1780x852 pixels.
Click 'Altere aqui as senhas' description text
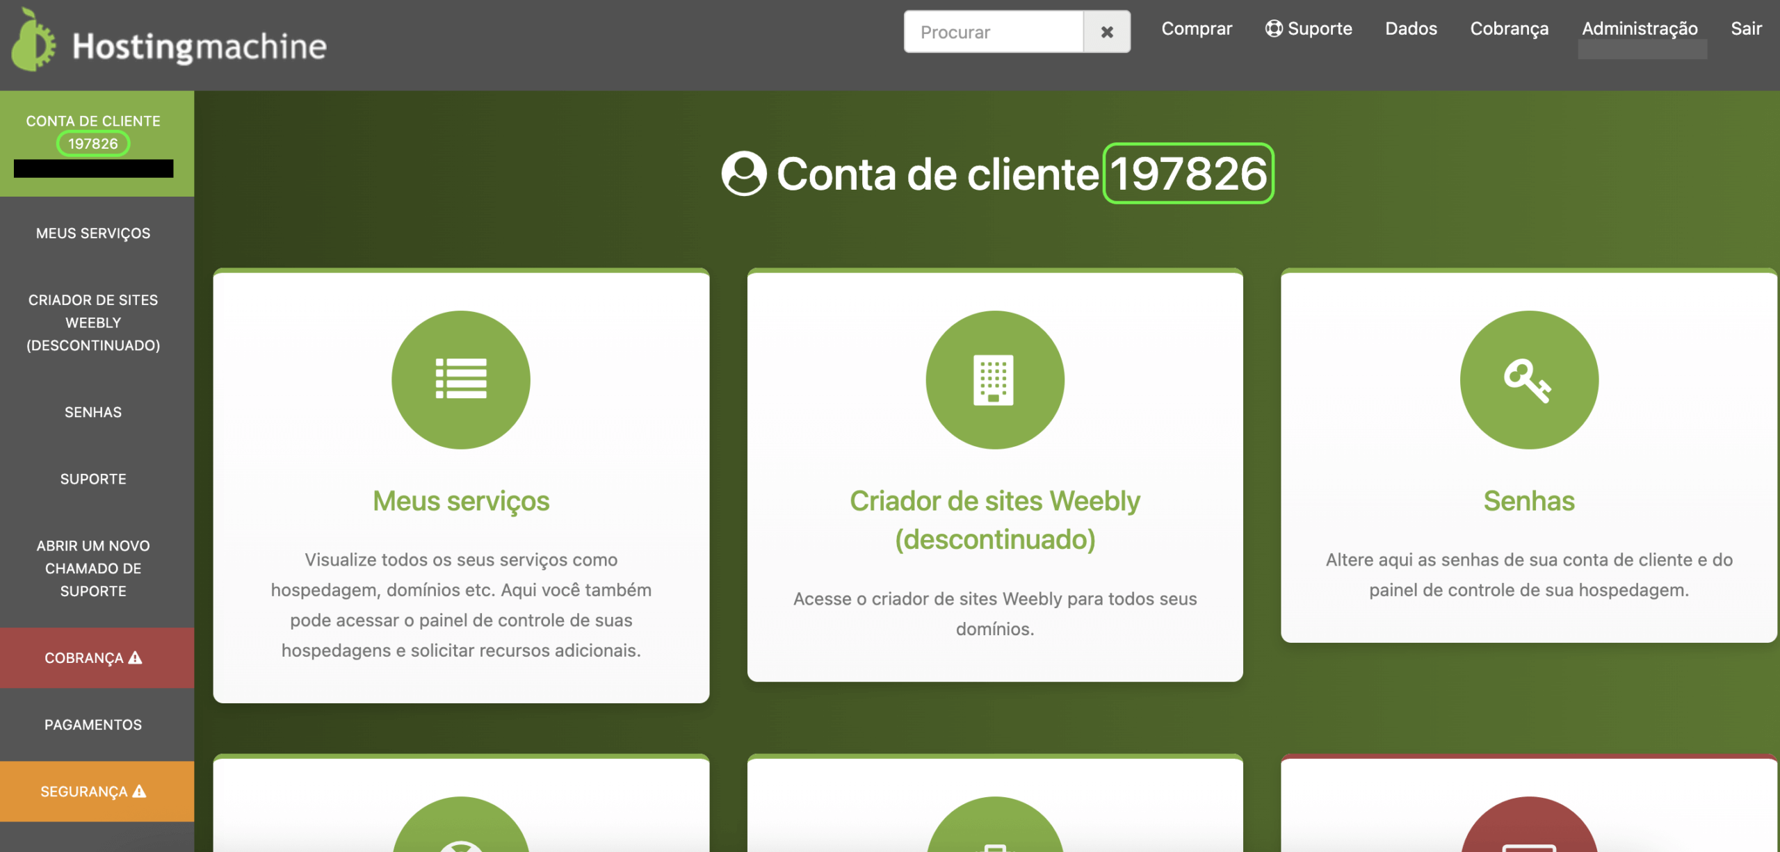pyautogui.click(x=1528, y=575)
